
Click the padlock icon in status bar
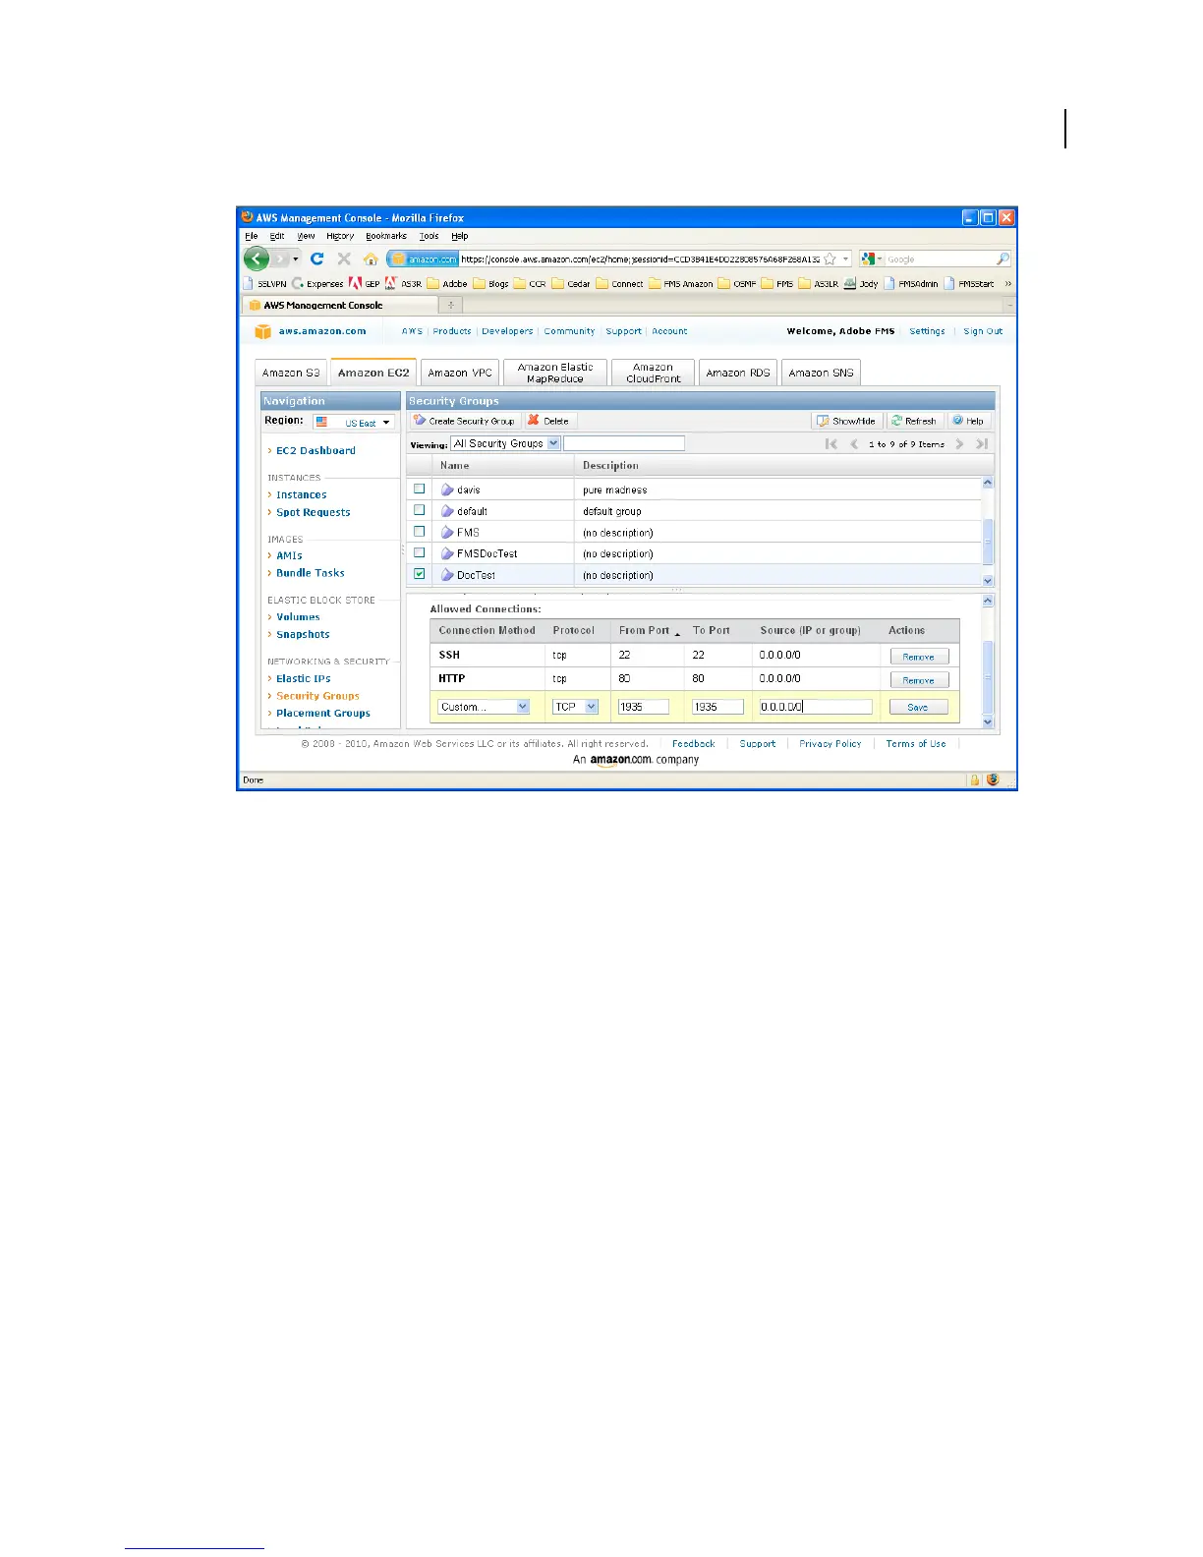click(975, 779)
